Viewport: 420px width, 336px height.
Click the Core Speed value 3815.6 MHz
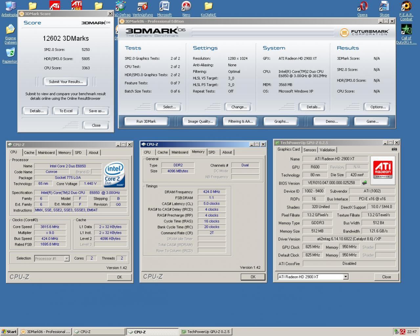click(x=50, y=227)
